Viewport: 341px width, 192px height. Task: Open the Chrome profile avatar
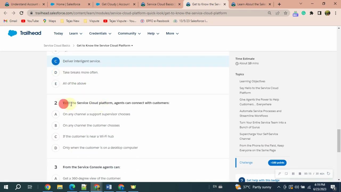pyautogui.click(x=327, y=13)
